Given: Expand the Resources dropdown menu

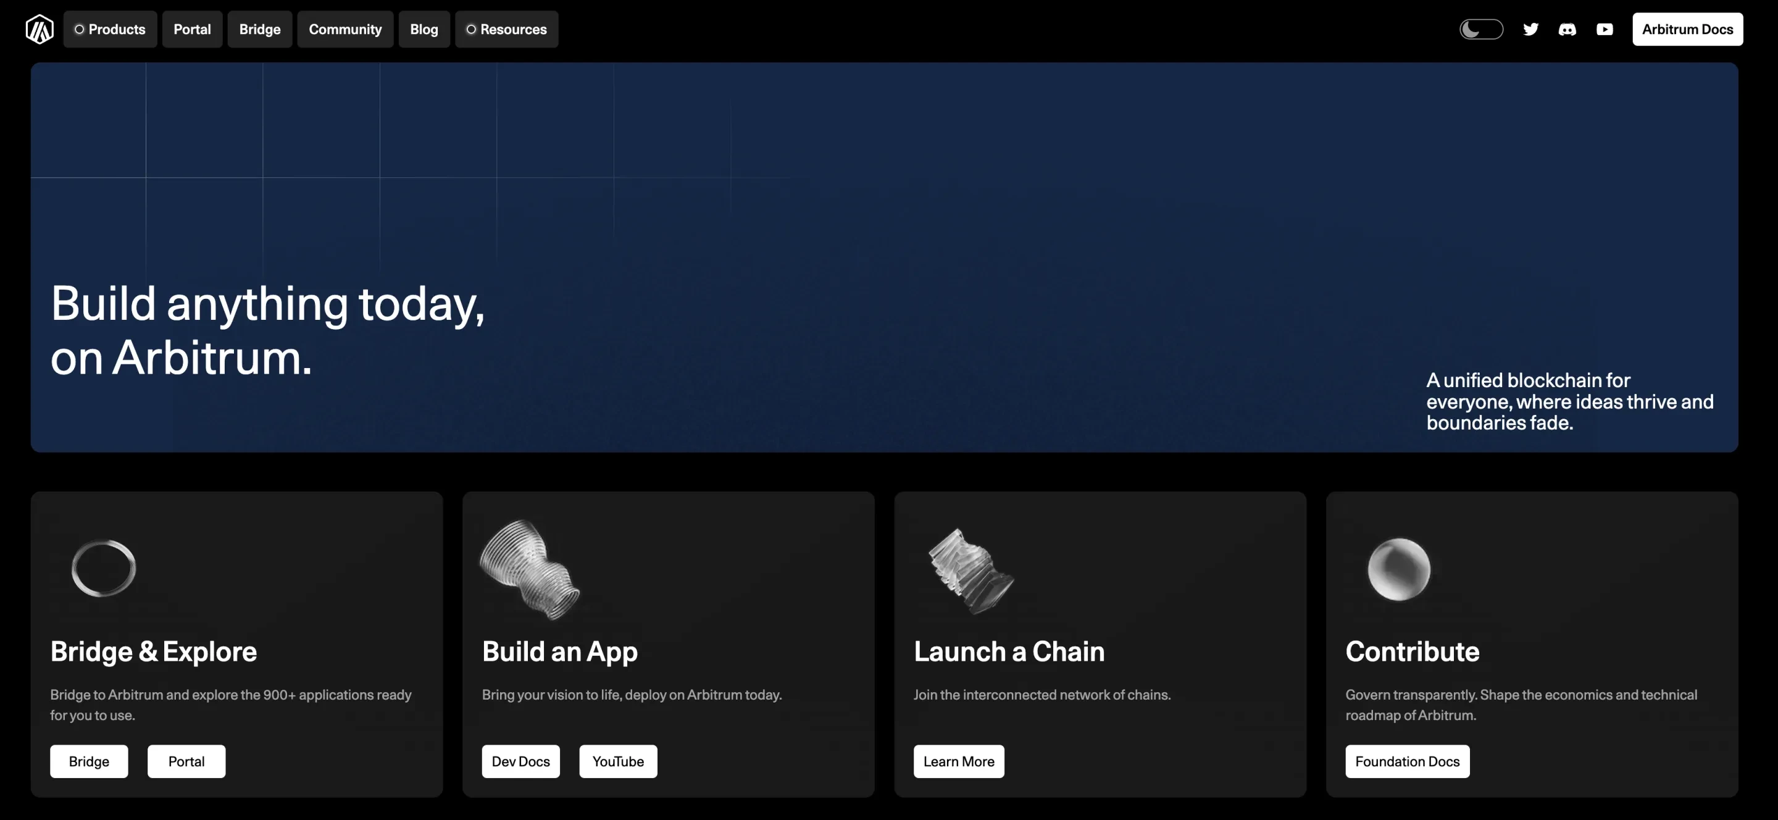Looking at the screenshot, I should click(x=506, y=29).
